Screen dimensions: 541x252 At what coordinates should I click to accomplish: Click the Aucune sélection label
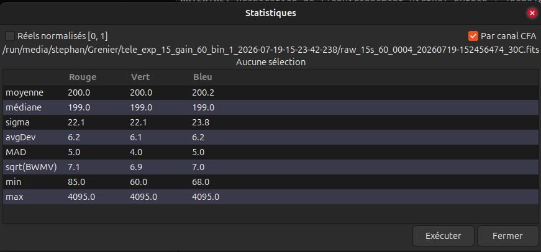point(271,62)
